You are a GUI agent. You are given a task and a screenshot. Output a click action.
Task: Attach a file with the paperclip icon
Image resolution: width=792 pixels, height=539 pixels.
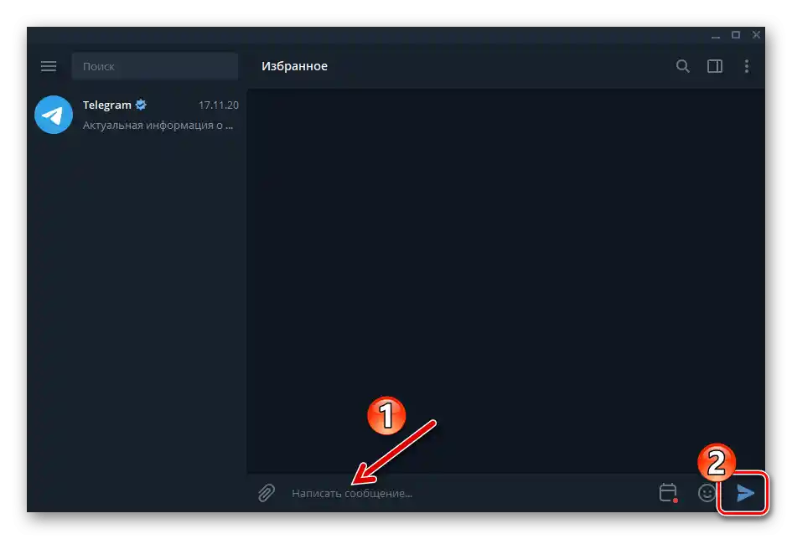(267, 493)
